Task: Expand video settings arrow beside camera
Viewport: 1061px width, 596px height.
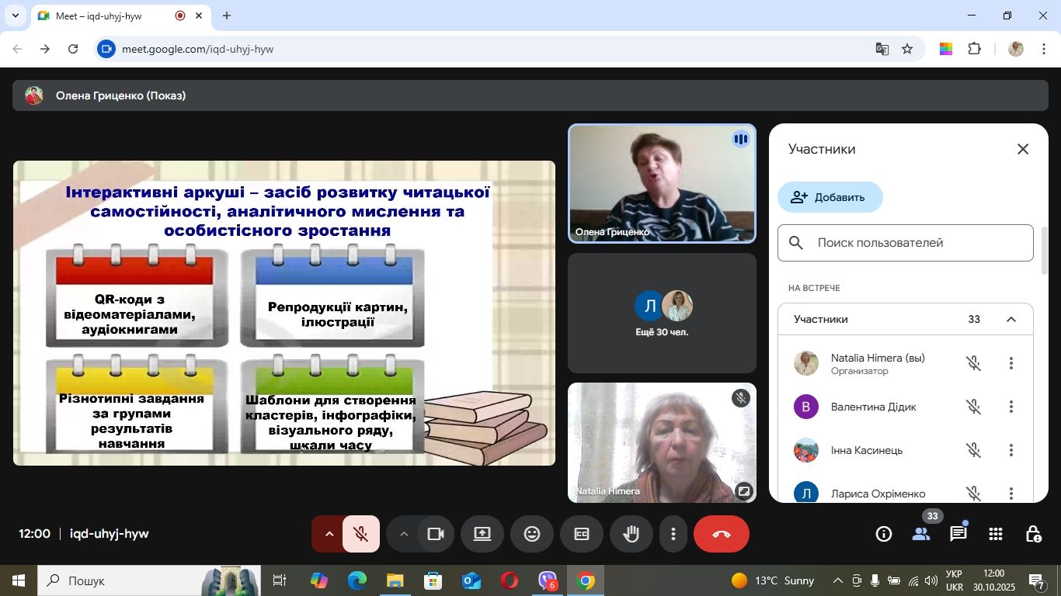Action: pos(403,534)
